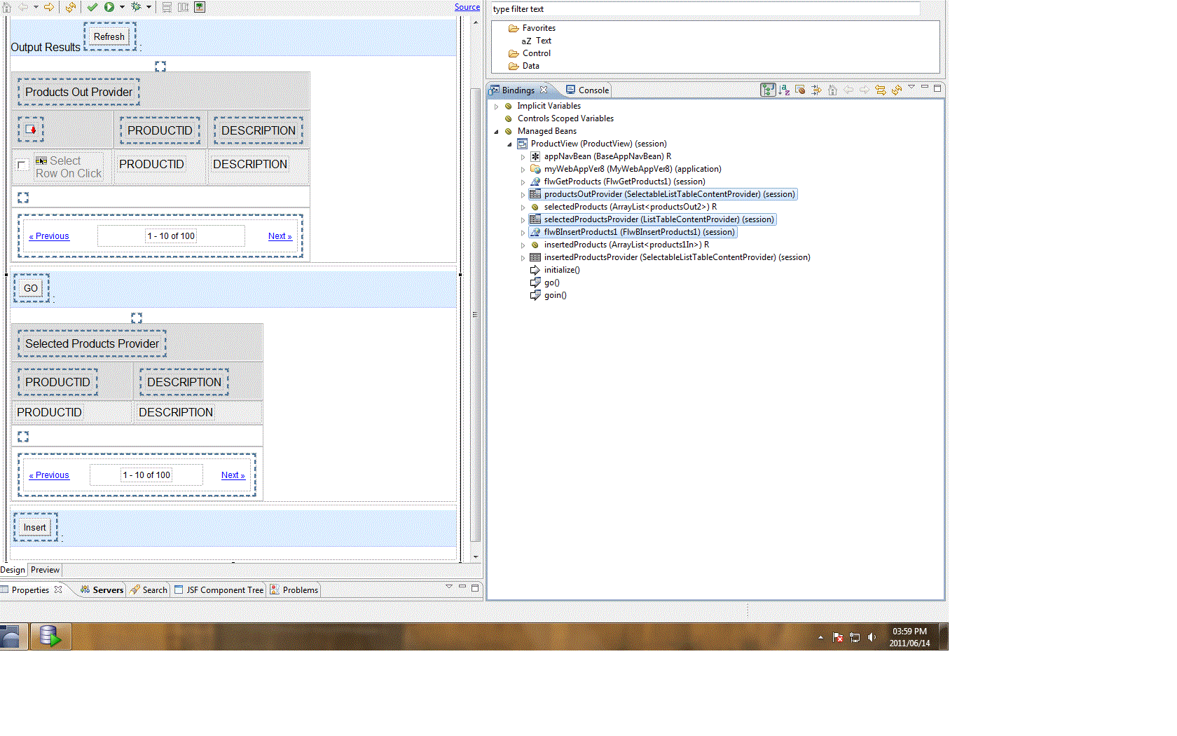The image size is (1177, 736).
Task: Open the Run icon's dropdown arrow
Action: click(x=122, y=7)
